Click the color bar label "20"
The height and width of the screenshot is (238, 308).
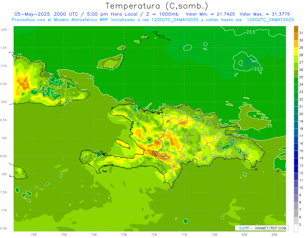click(301, 114)
